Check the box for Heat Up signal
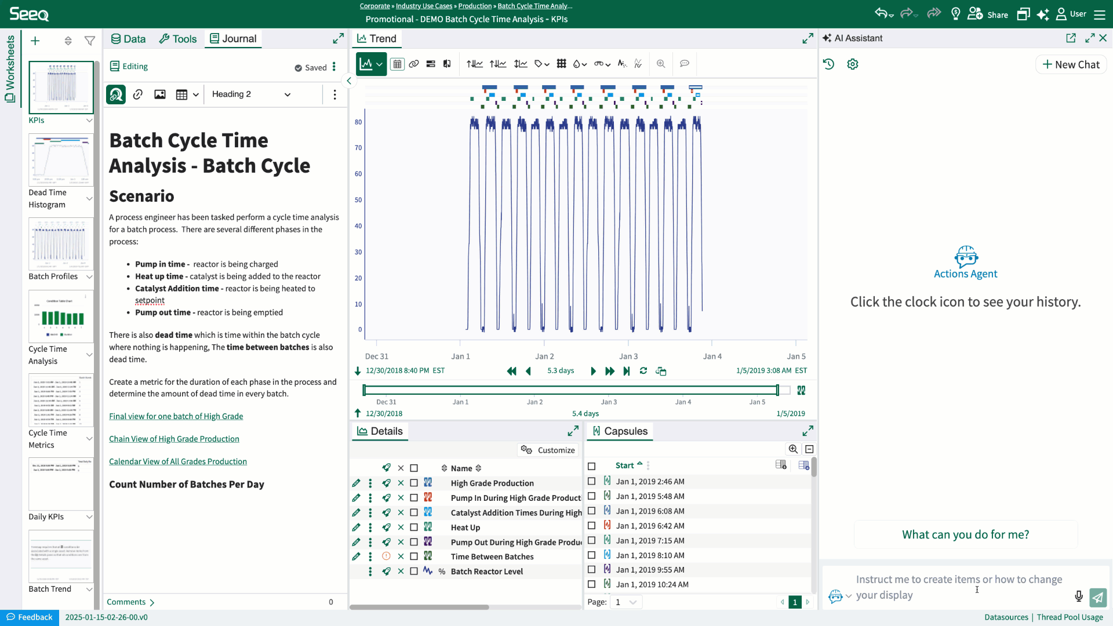Screen dimensions: 1113x626 (414, 527)
